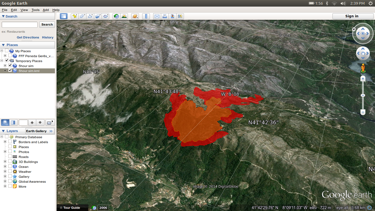Viewport: 375px width, 211px height.
Task: Open the Add menu
Action: pos(46,10)
